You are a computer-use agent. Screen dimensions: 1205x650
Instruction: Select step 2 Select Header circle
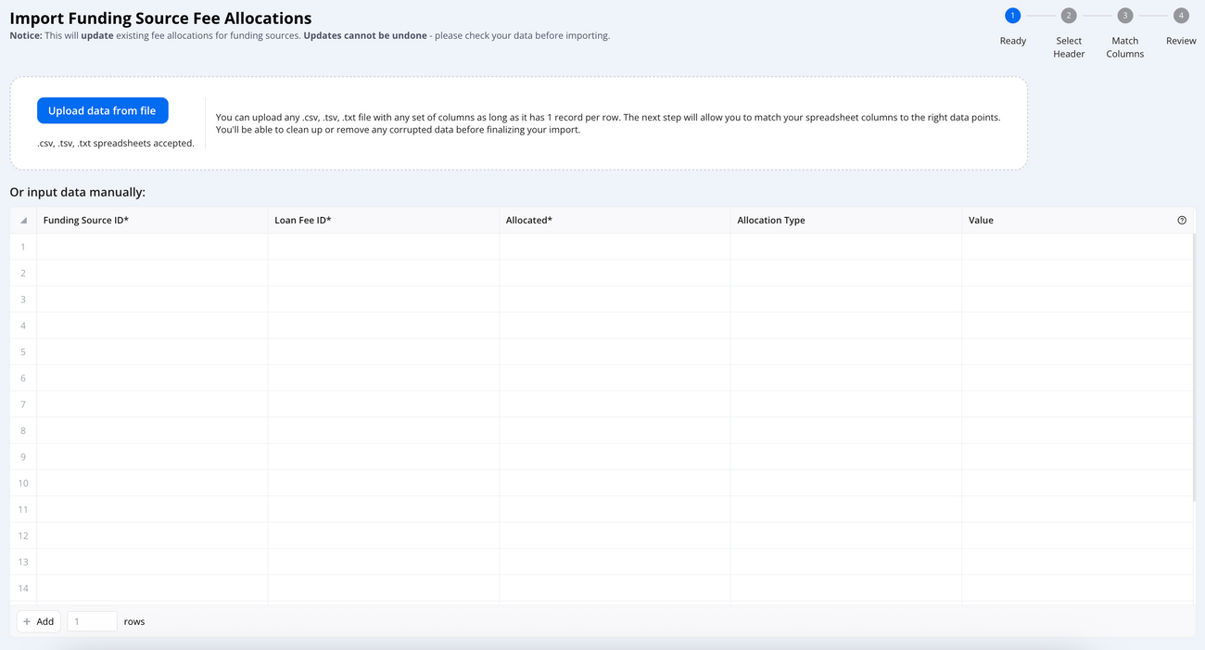click(1069, 16)
